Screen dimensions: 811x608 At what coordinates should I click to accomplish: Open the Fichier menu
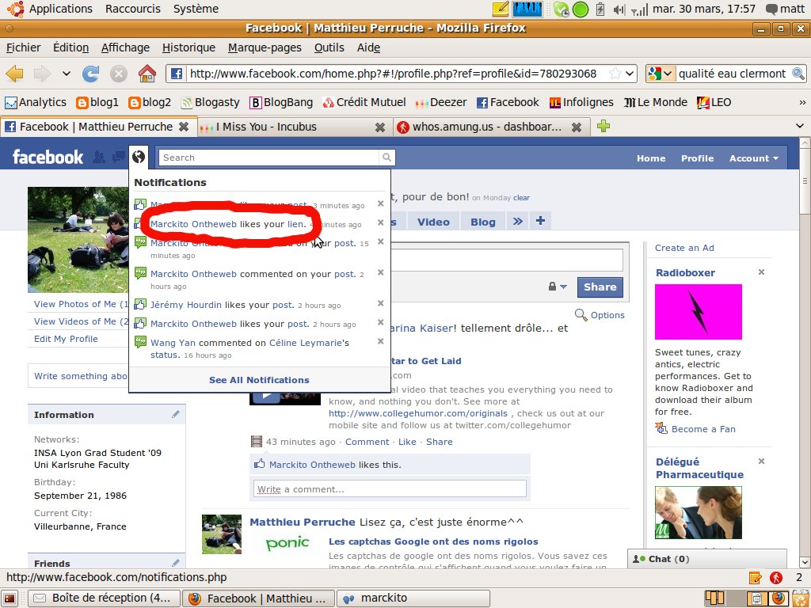coord(23,47)
